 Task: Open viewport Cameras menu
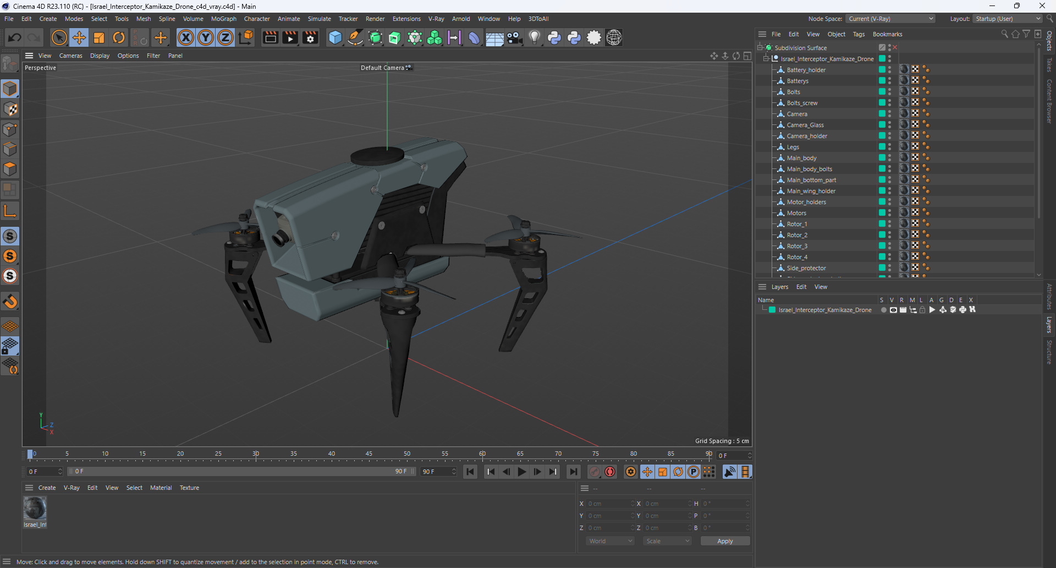[x=70, y=56]
